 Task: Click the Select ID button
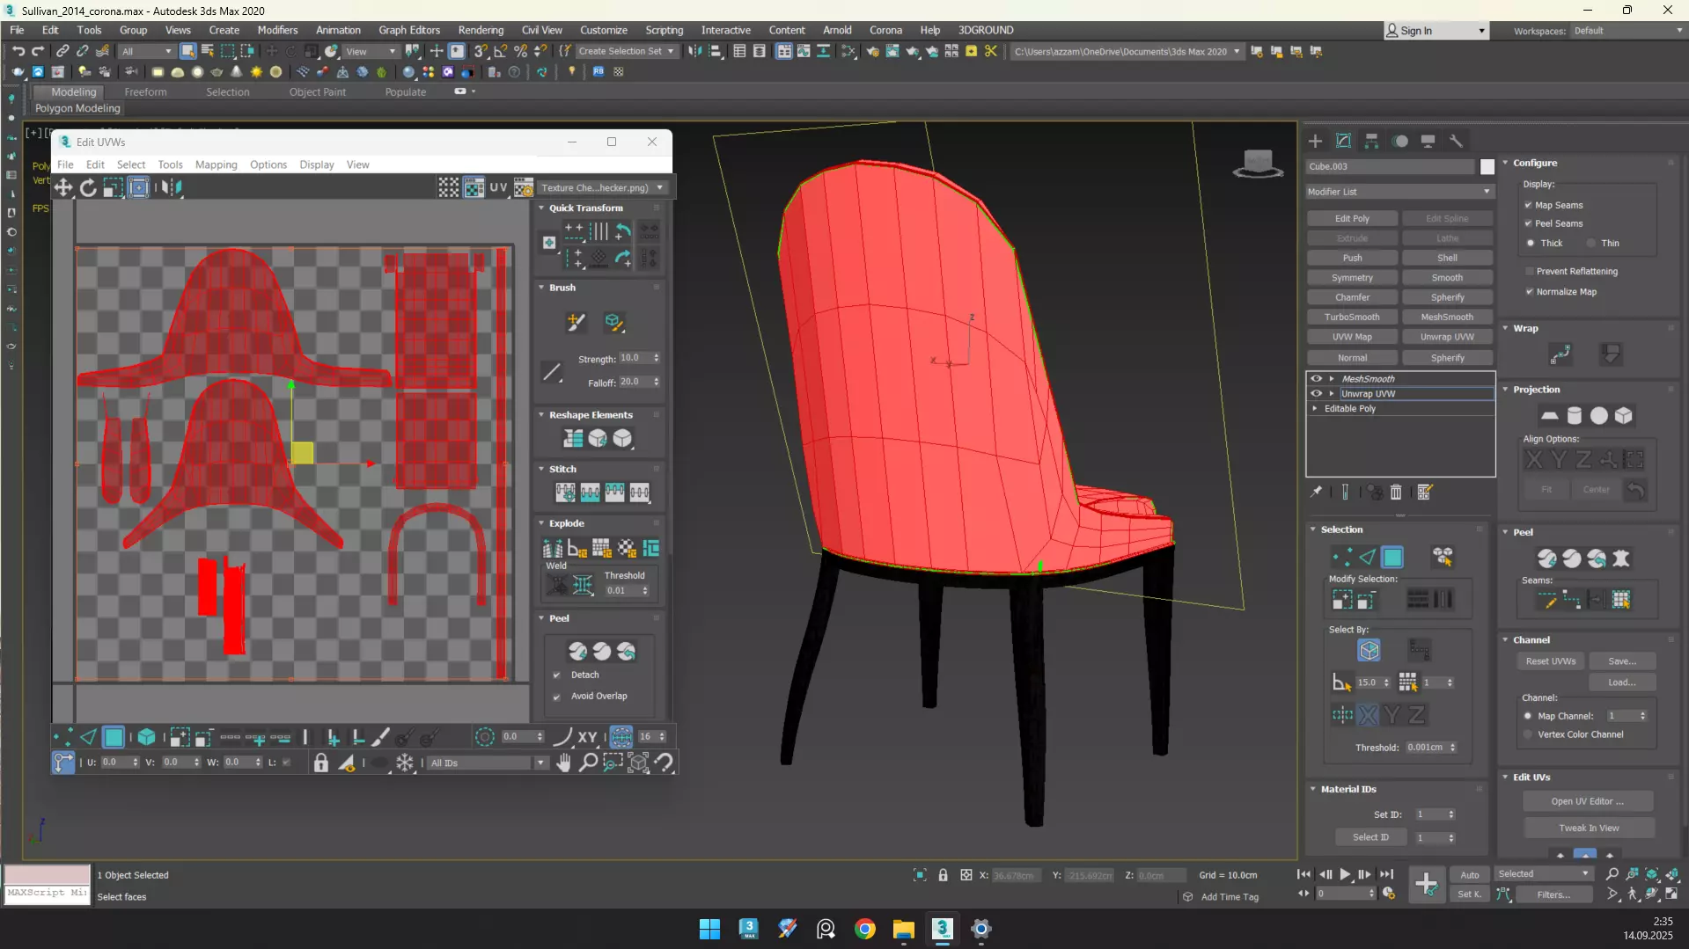click(1370, 837)
